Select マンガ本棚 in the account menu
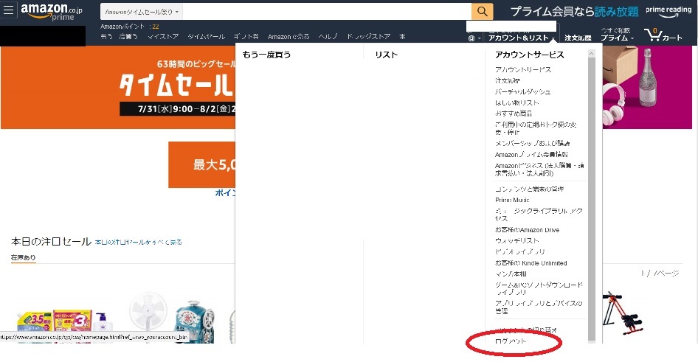The width and height of the screenshot is (698, 362). coord(511,274)
